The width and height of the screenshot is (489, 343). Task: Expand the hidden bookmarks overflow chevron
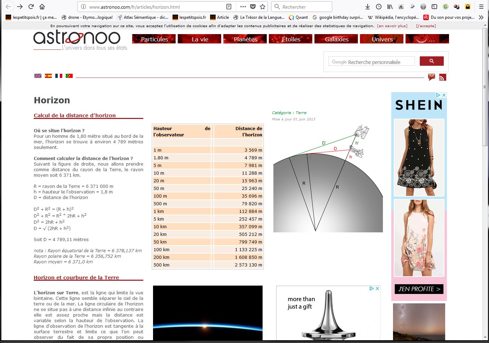coord(481,17)
